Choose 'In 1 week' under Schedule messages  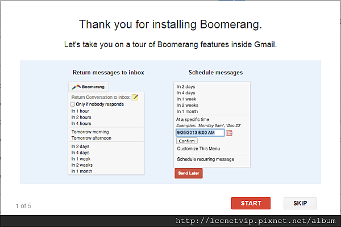187,99
